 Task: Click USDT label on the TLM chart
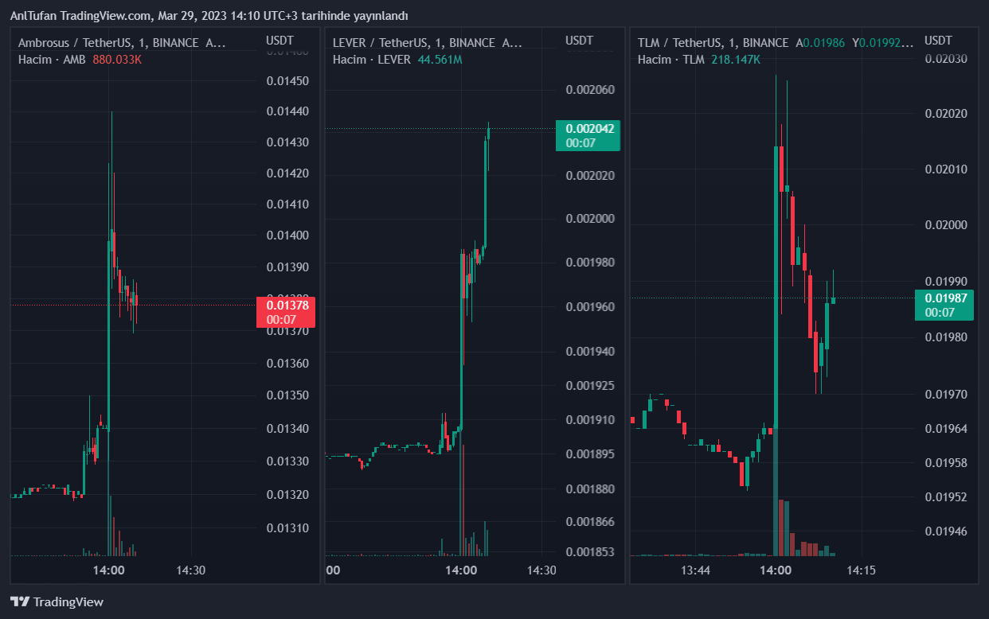tap(938, 40)
